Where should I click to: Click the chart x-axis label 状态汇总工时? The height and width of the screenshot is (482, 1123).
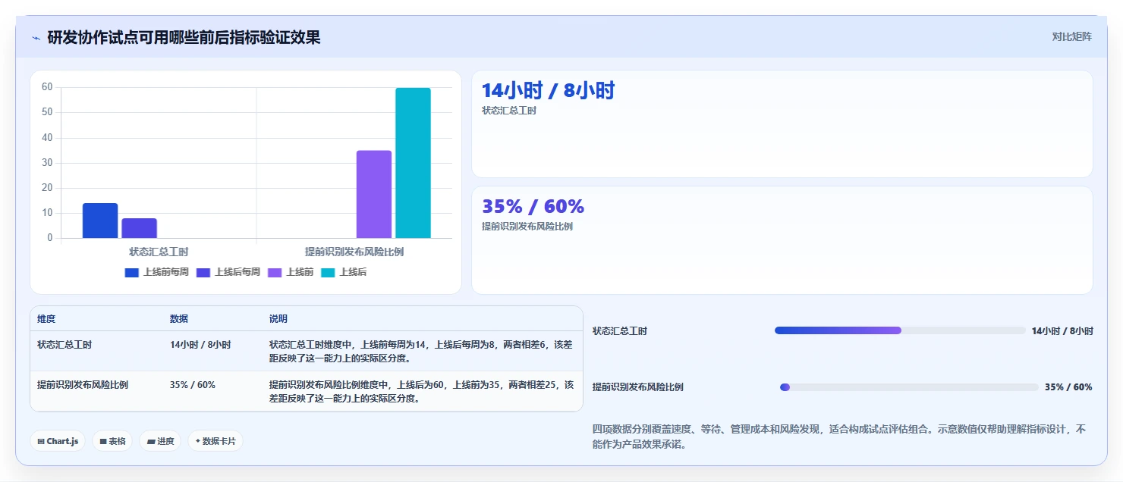point(159,252)
